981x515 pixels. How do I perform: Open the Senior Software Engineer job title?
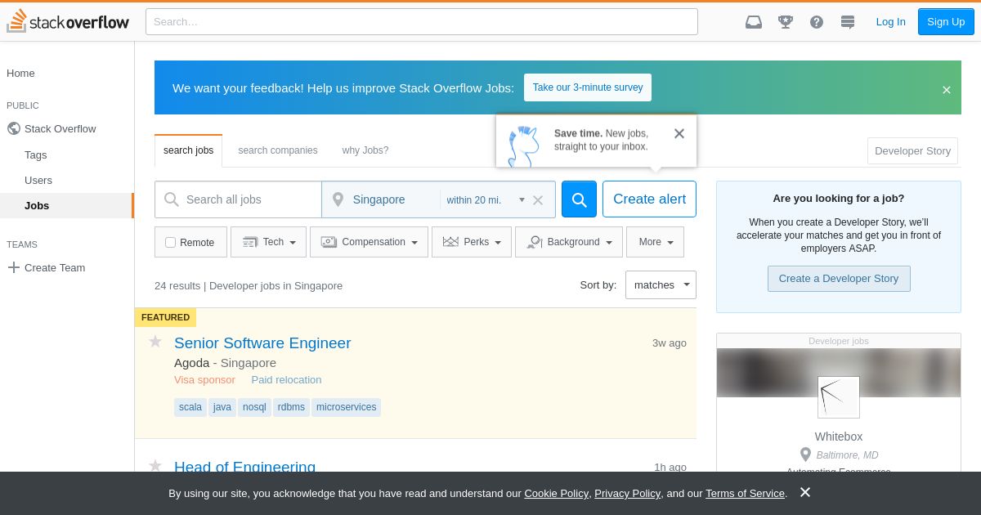point(262,343)
